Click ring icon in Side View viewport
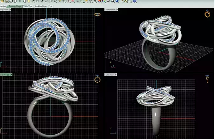The width and height of the screenshot is (215, 140). point(207,79)
